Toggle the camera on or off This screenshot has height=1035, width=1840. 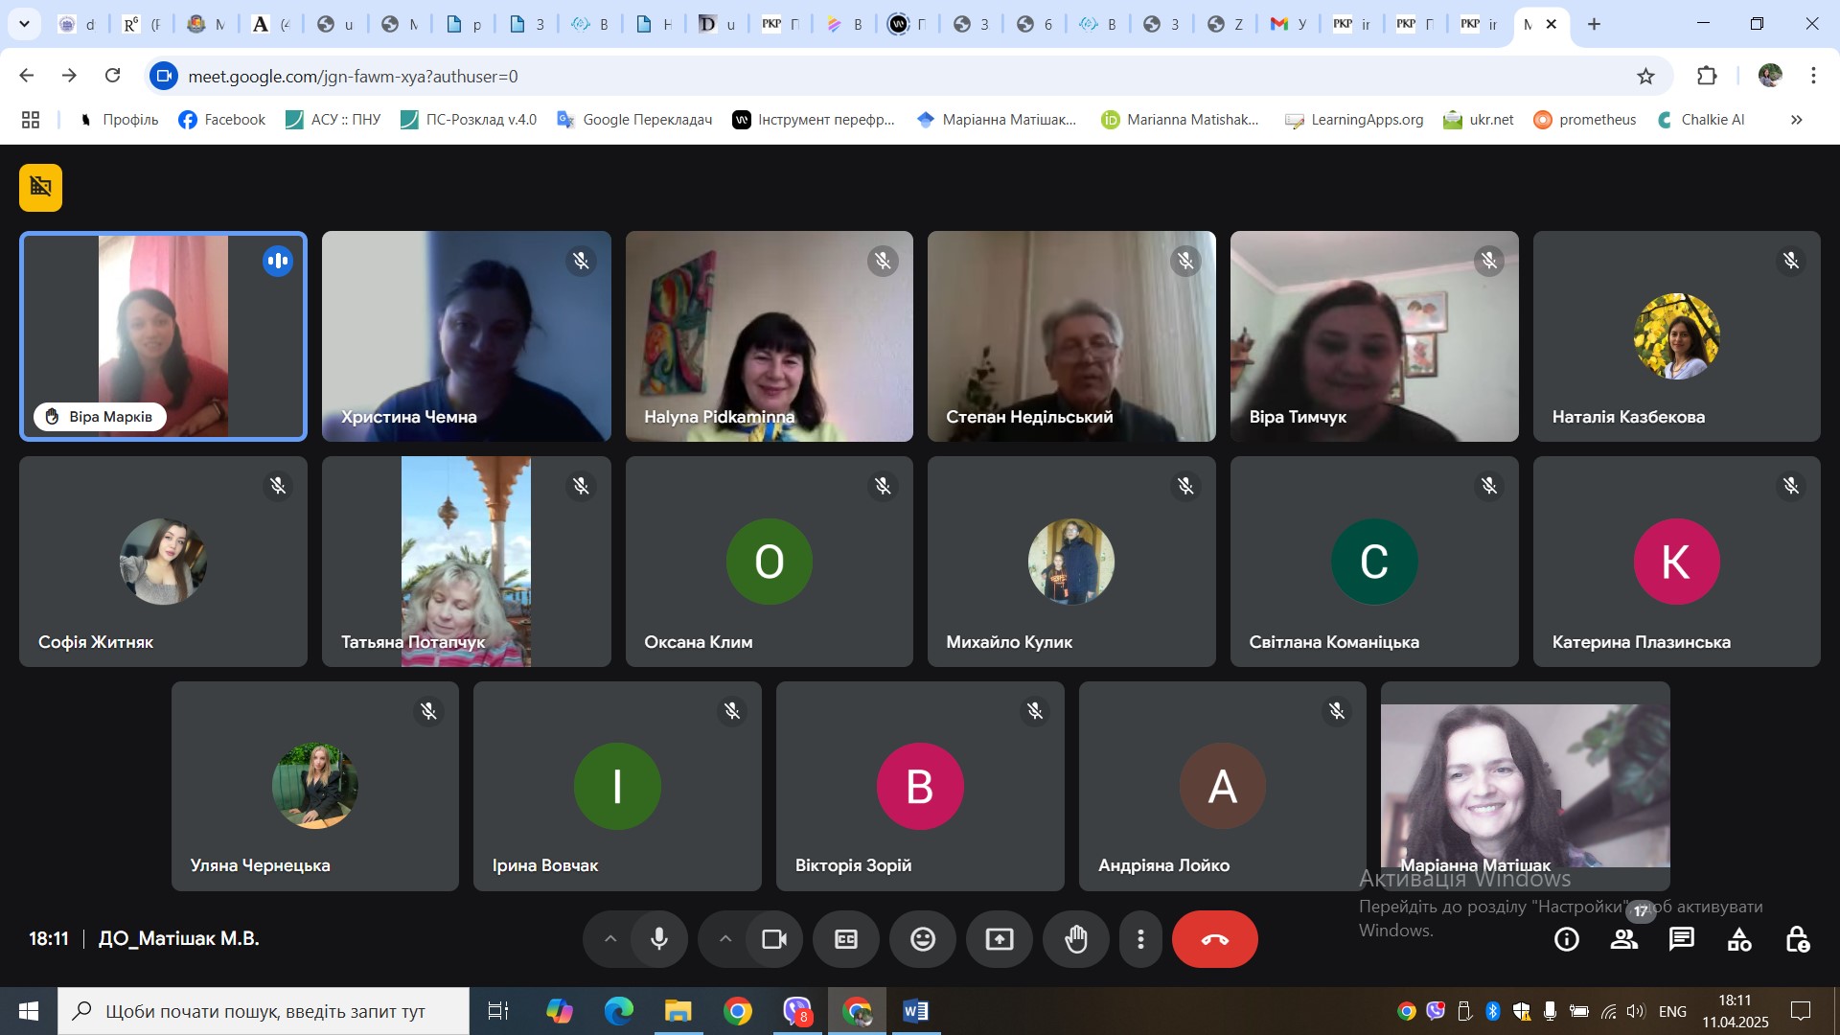point(773,939)
